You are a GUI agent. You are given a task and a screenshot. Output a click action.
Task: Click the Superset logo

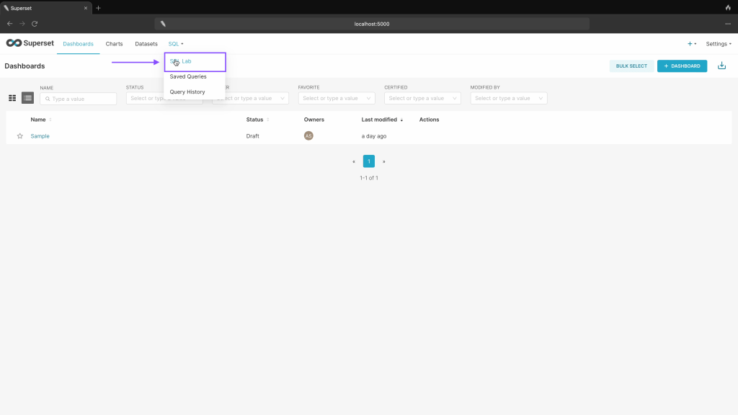[30, 44]
